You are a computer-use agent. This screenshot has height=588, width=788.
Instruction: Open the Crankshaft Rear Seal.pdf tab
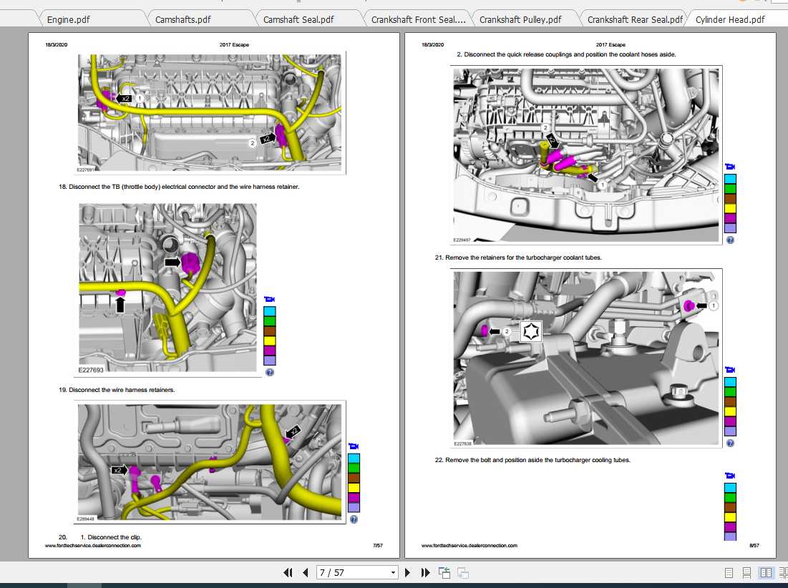pos(636,19)
